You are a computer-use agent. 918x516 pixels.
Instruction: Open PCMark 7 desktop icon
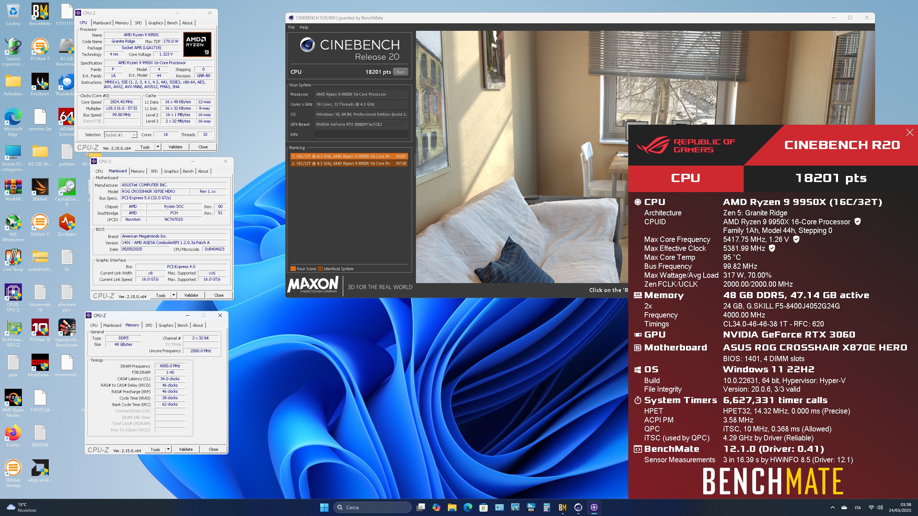click(40, 50)
